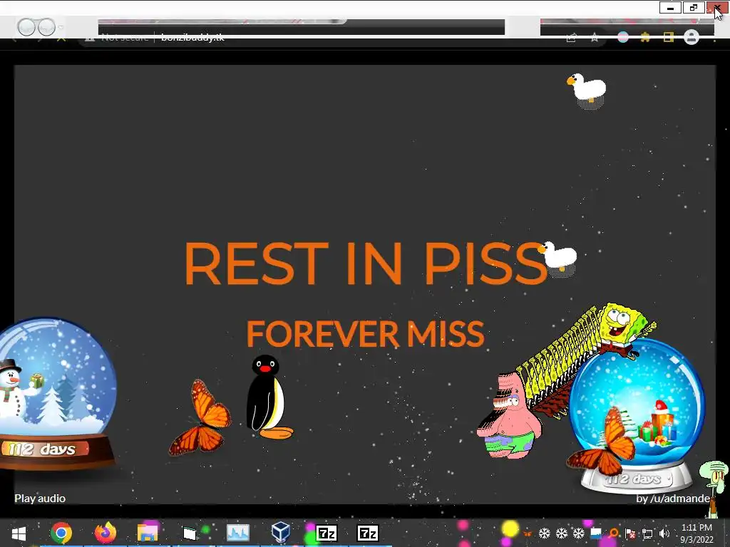The width and height of the screenshot is (730, 547).
Task: Open Google Chrome from the taskbar
Action: 61,533
